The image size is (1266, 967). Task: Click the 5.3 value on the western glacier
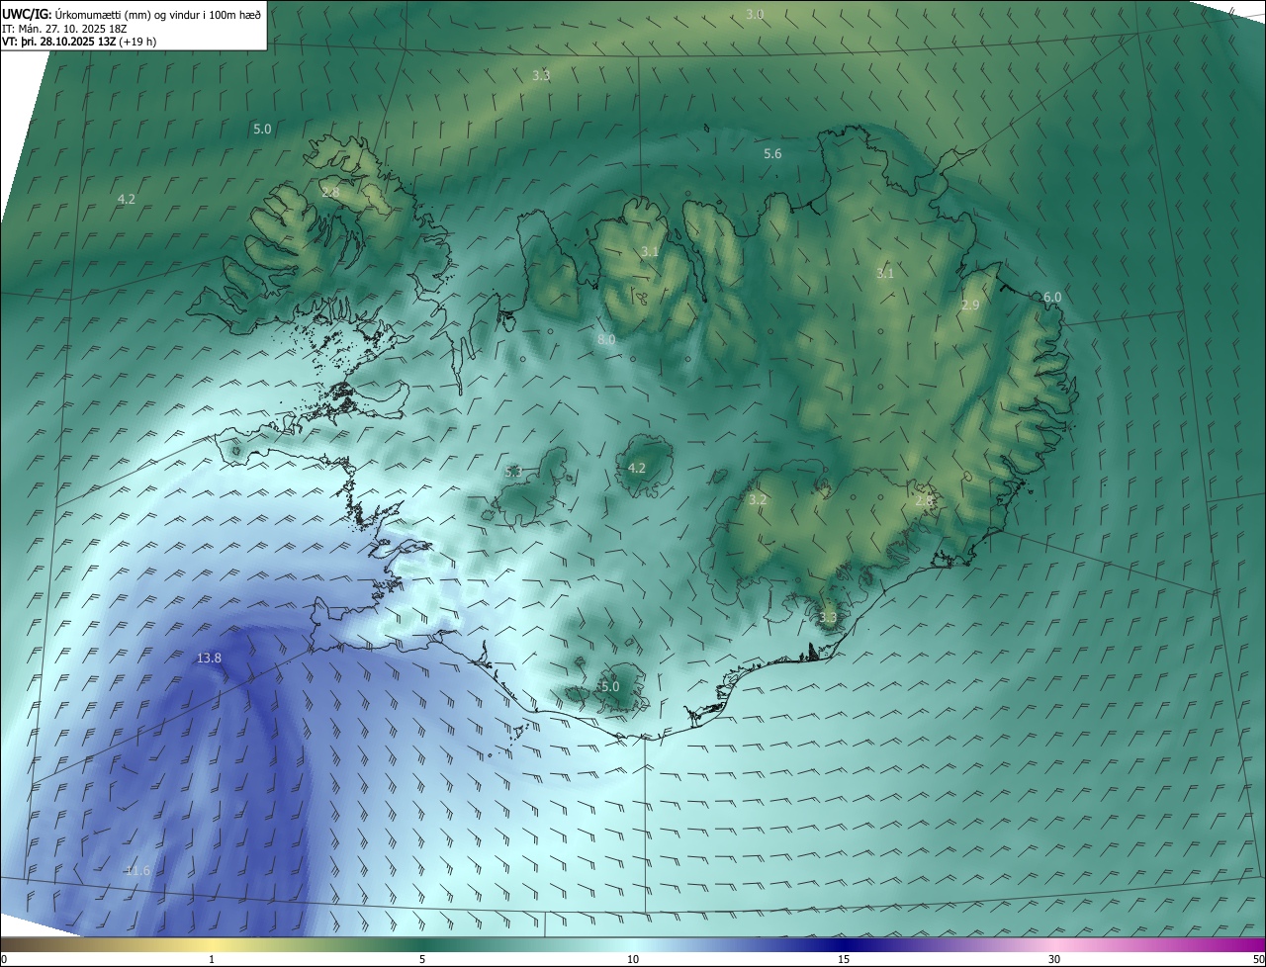point(513,472)
